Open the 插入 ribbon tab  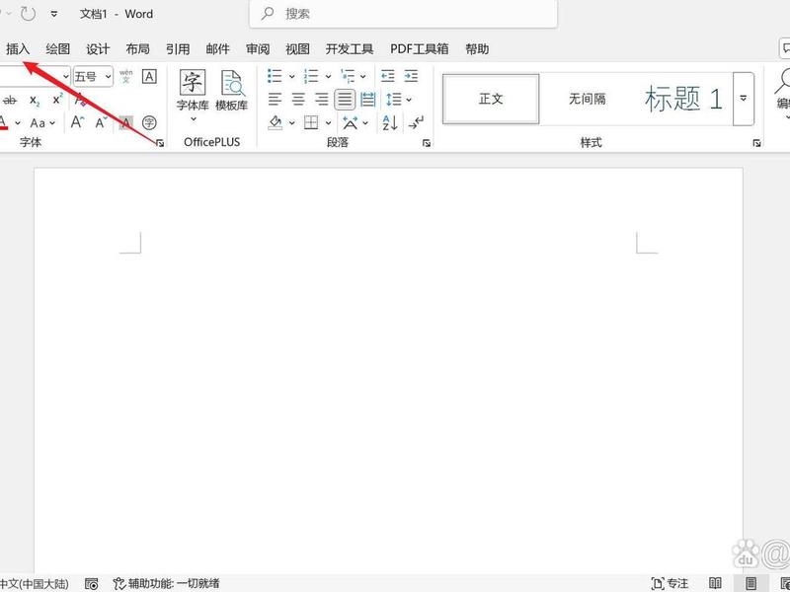click(x=18, y=48)
